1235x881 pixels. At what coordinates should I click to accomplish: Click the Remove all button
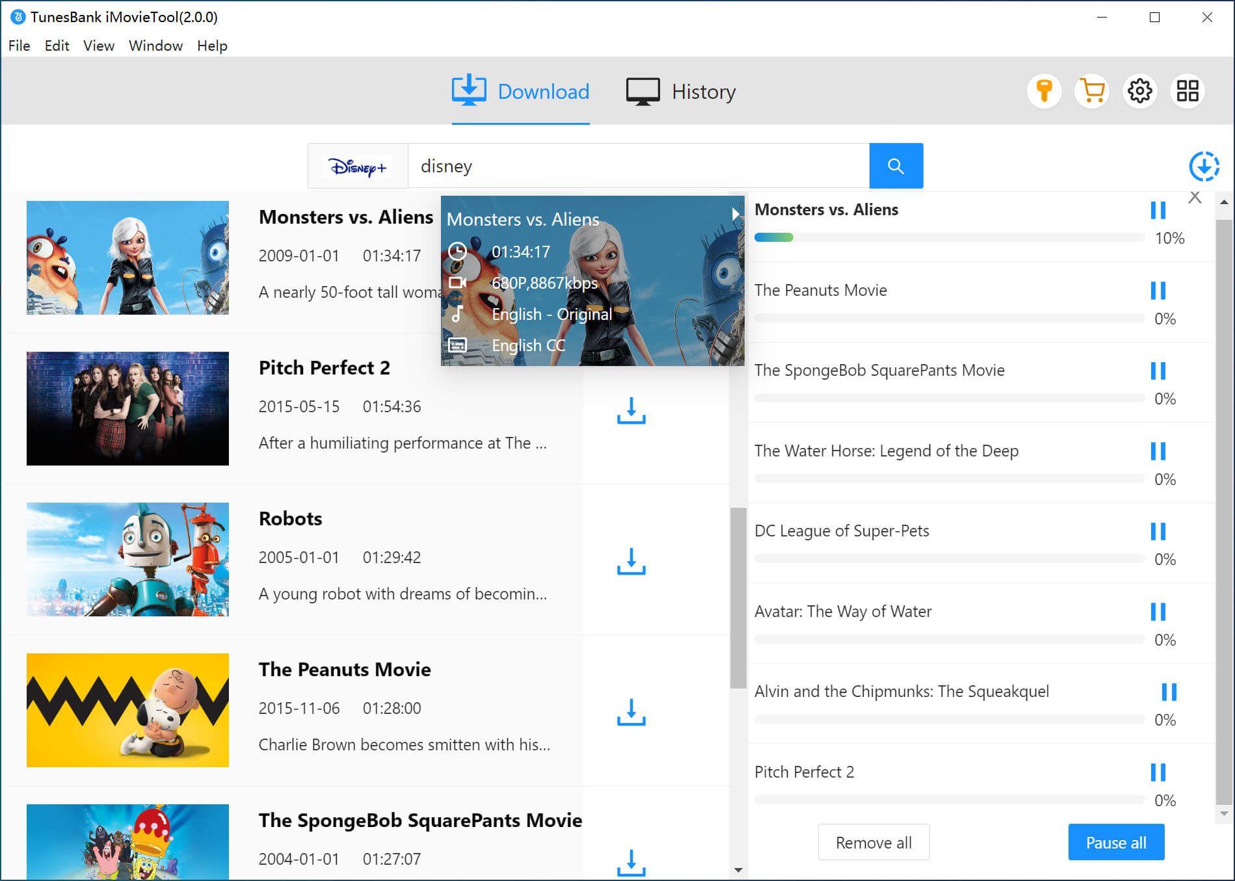tap(873, 843)
